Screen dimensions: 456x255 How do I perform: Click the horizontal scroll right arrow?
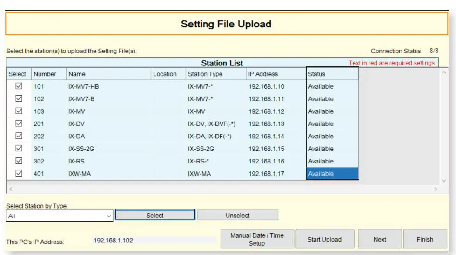pyautogui.click(x=436, y=189)
